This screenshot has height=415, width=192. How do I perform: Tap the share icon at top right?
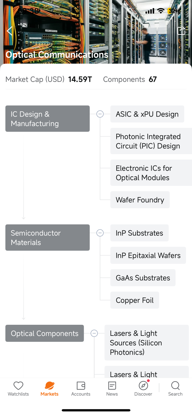(181, 31)
